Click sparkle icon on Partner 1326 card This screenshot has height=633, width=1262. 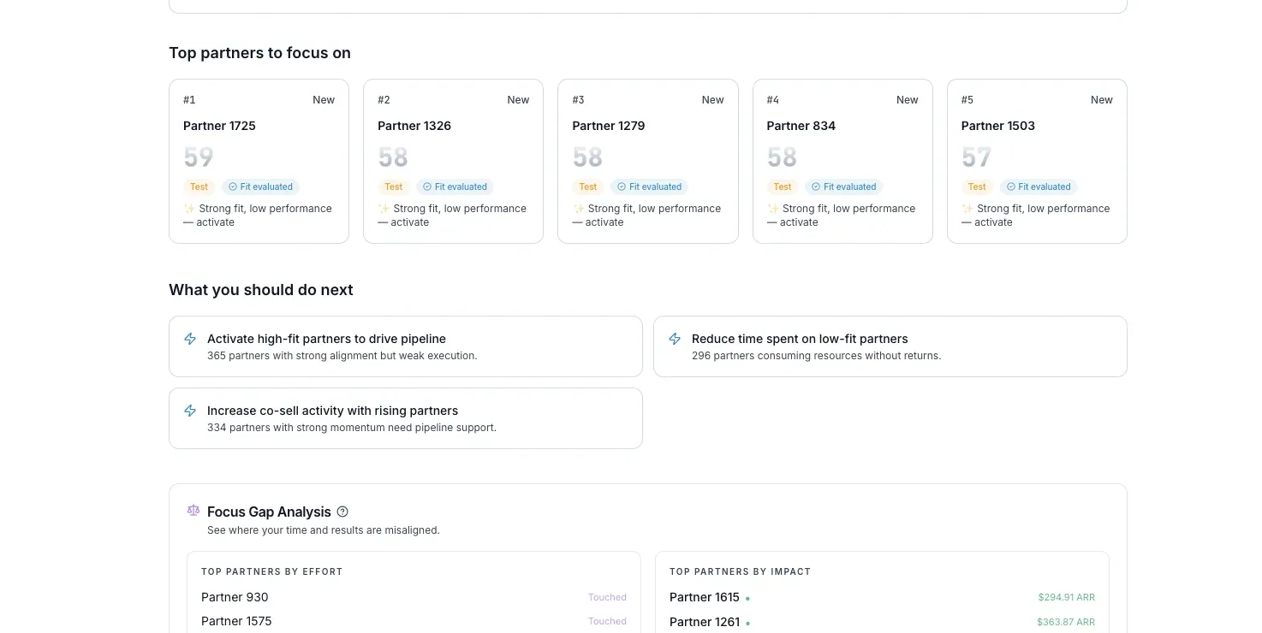[384, 209]
